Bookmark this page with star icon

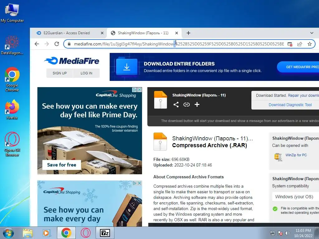coord(309,44)
